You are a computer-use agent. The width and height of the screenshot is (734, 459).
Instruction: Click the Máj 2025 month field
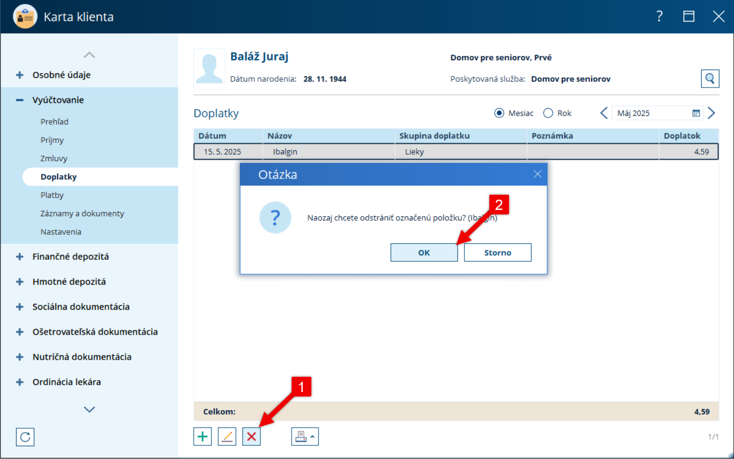click(658, 113)
